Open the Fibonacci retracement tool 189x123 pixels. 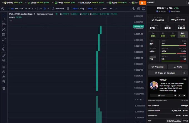[x=4, y=25]
